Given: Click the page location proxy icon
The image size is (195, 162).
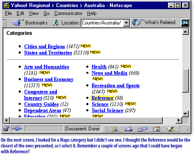Looking at the screenshot, I should click(56, 23).
